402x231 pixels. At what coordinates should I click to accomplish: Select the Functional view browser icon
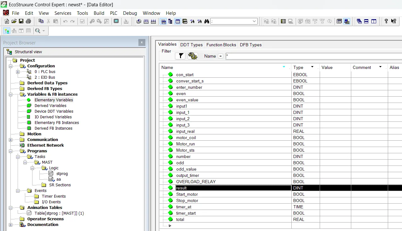click(x=14, y=31)
